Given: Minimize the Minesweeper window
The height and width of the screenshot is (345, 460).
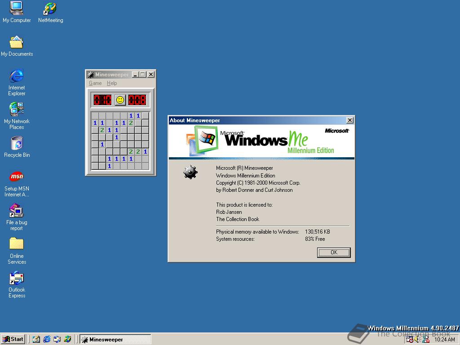Looking at the screenshot, I should [x=135, y=75].
